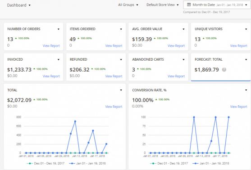This screenshot has height=170, width=251.
Task: Toggle Dec 2017 series in Total chart legend
Action: [46, 163]
